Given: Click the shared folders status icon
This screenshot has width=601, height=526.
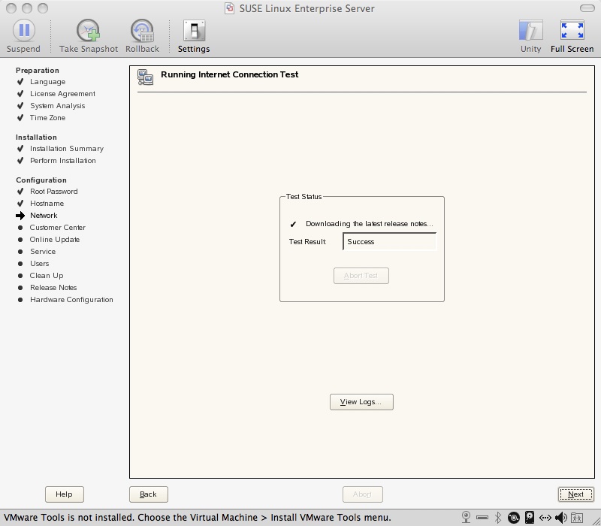Looking at the screenshot, I should [x=577, y=517].
